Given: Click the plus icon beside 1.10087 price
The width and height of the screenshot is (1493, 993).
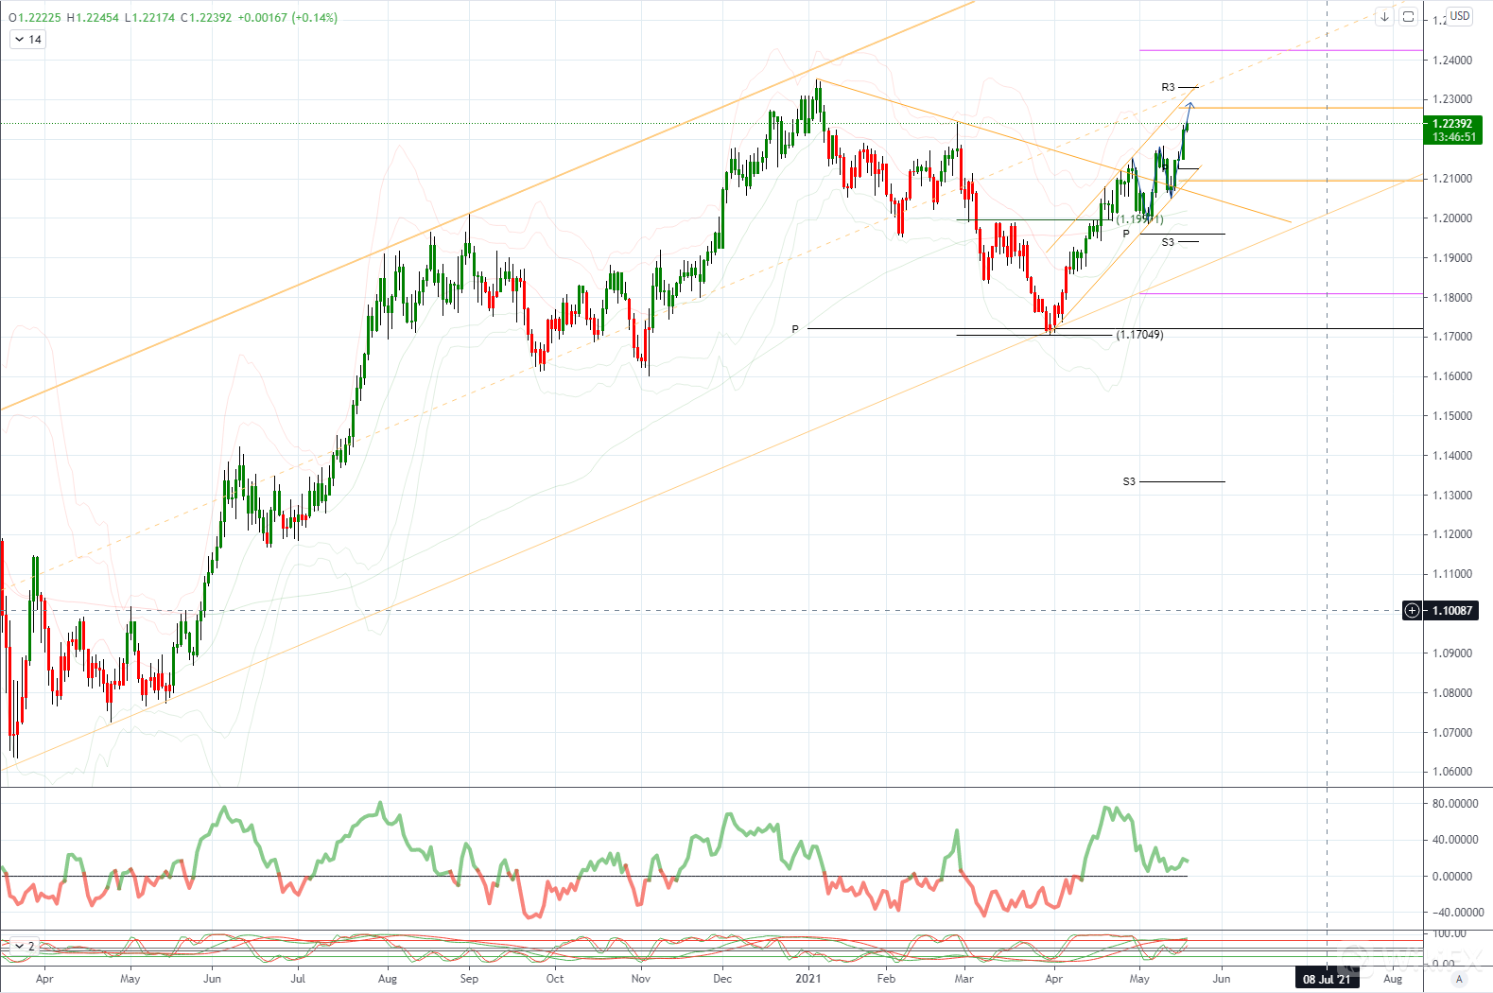Looking at the screenshot, I should (1412, 611).
